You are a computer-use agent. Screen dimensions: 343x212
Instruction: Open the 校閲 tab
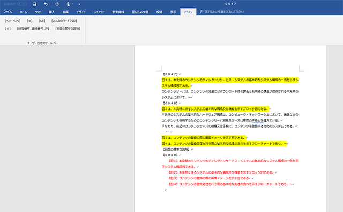coord(159,12)
